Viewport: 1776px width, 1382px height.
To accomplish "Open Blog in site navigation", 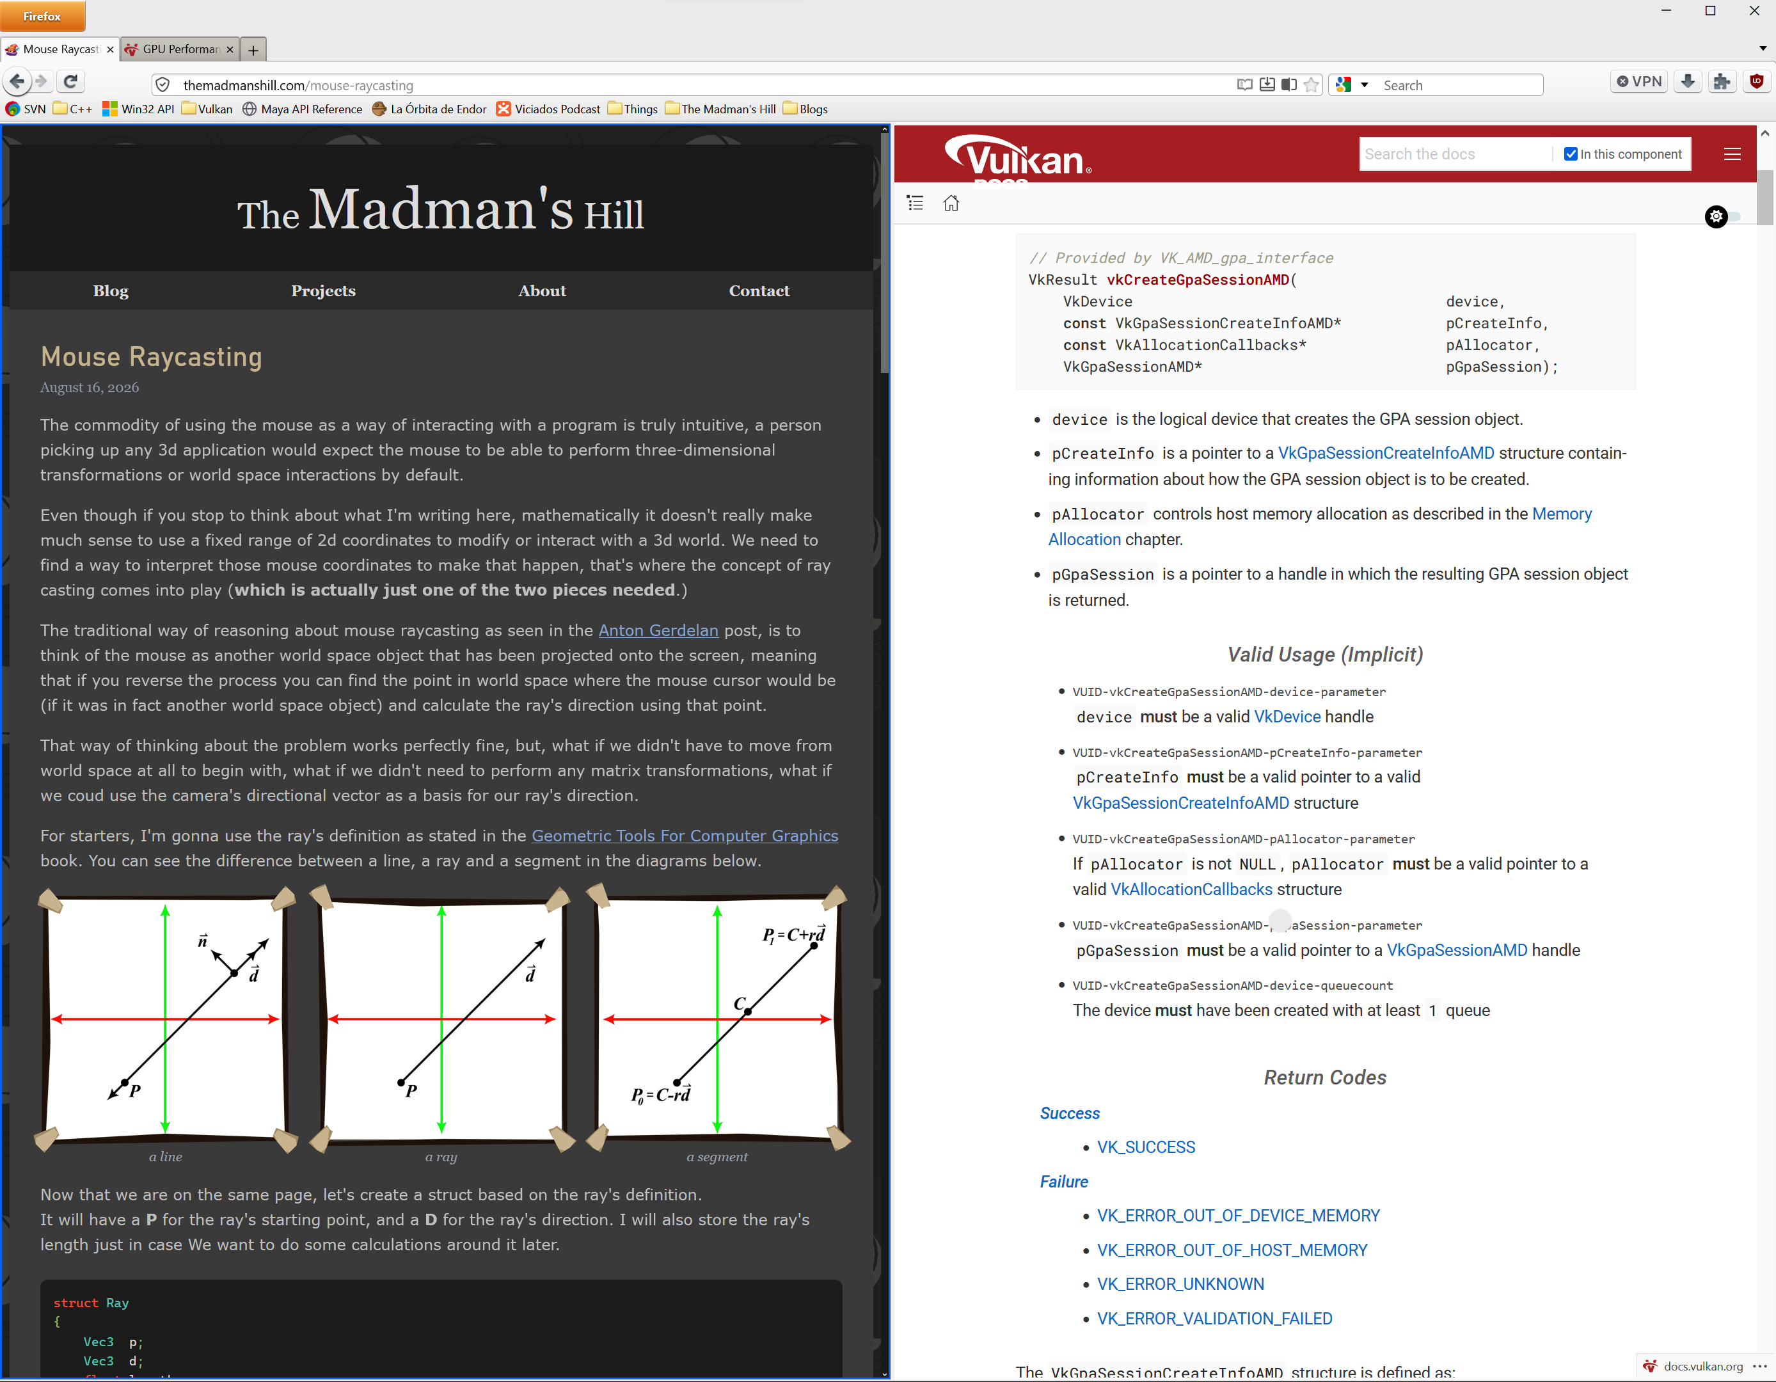I will pos(111,290).
